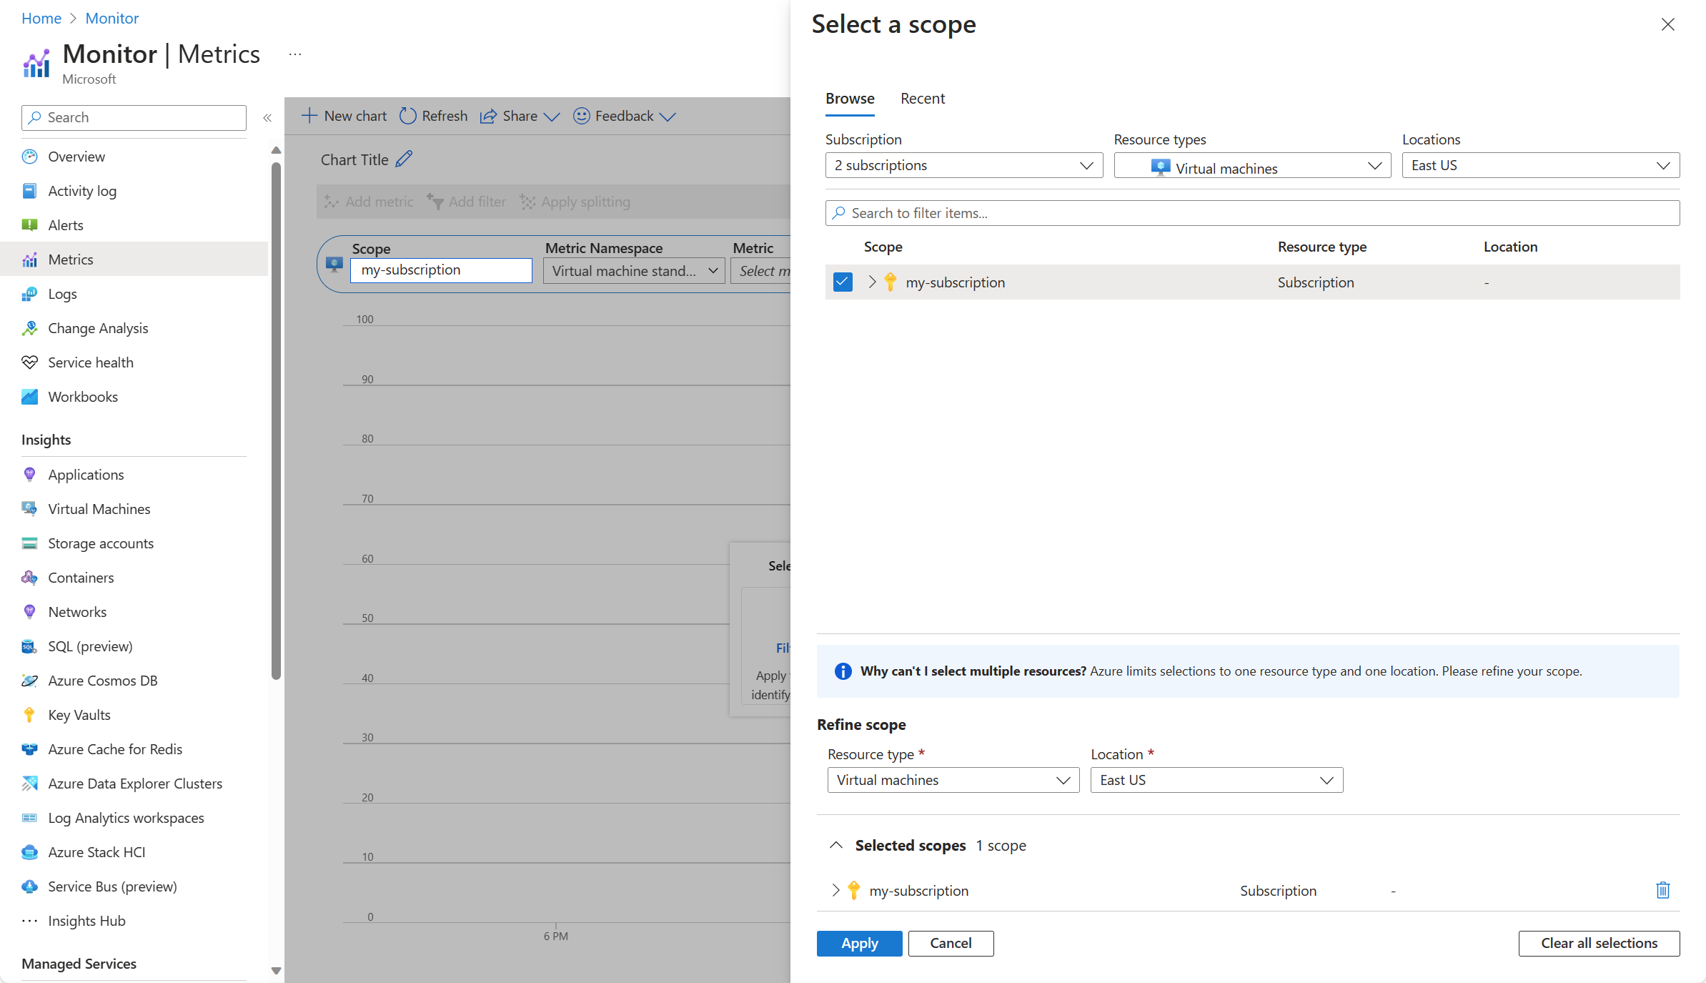
Task: Open the Resource types filter dropdown
Action: click(x=1252, y=165)
